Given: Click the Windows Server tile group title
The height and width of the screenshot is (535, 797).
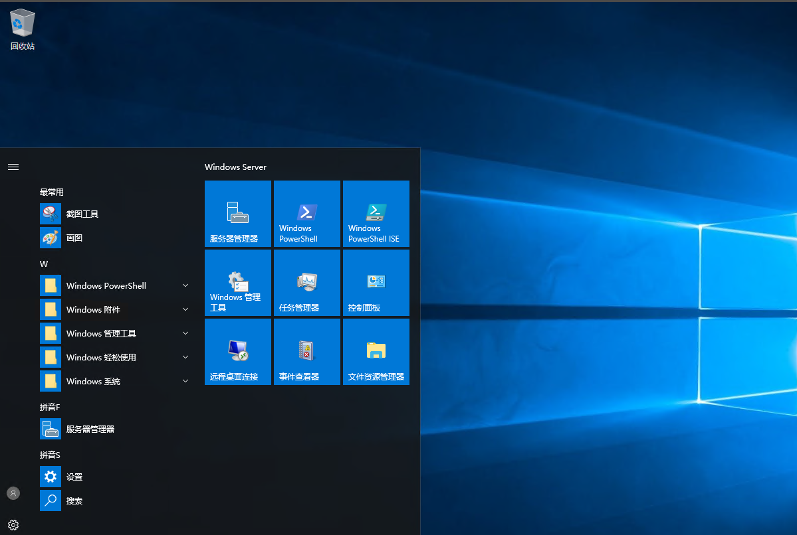Looking at the screenshot, I should pos(235,167).
